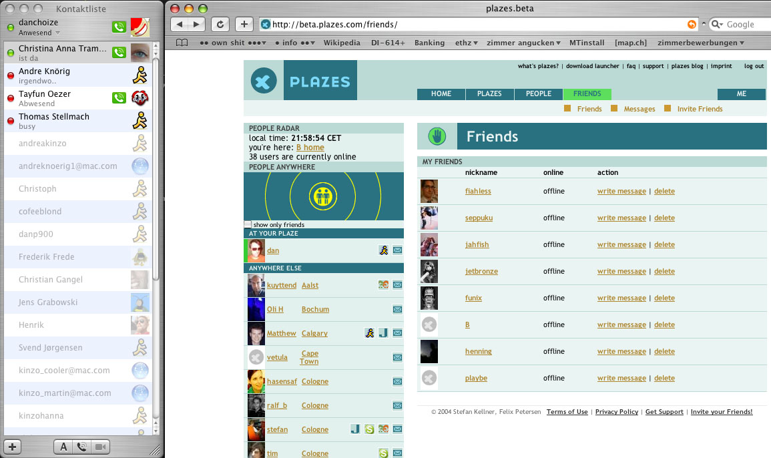Click the envelope icon in vetula's row
Screen dimensions: 771x458
[x=397, y=358]
